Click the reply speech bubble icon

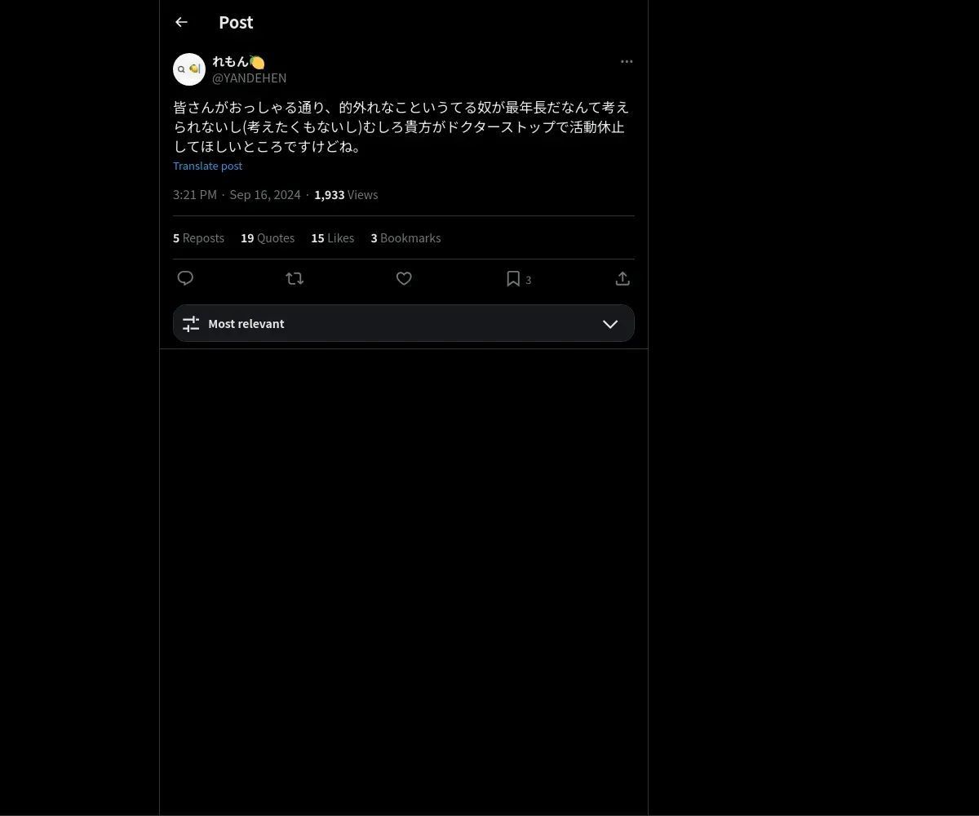[185, 279]
